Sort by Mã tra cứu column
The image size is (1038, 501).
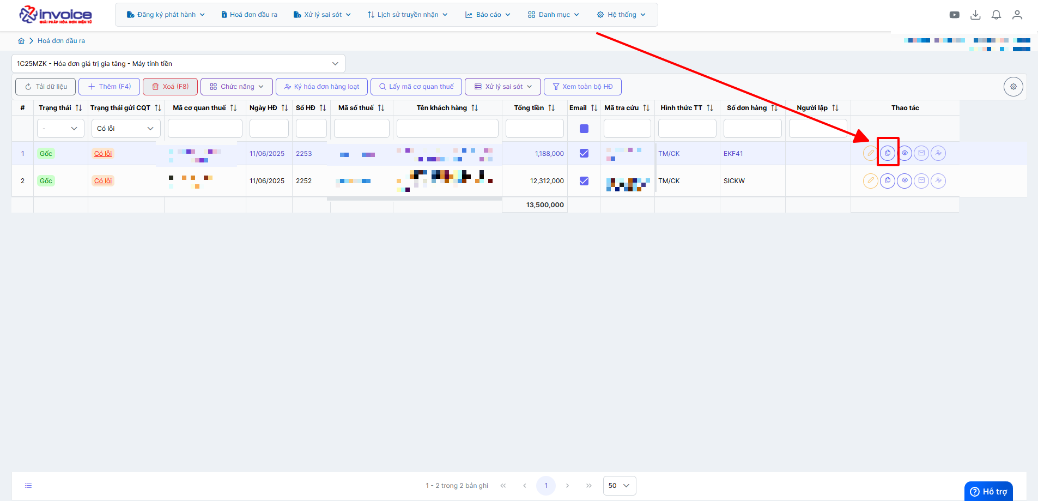click(x=646, y=108)
